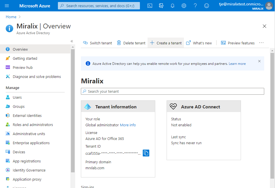Click the Delete tenant button
This screenshot has width=275, height=188.
pyautogui.click(x=131, y=43)
